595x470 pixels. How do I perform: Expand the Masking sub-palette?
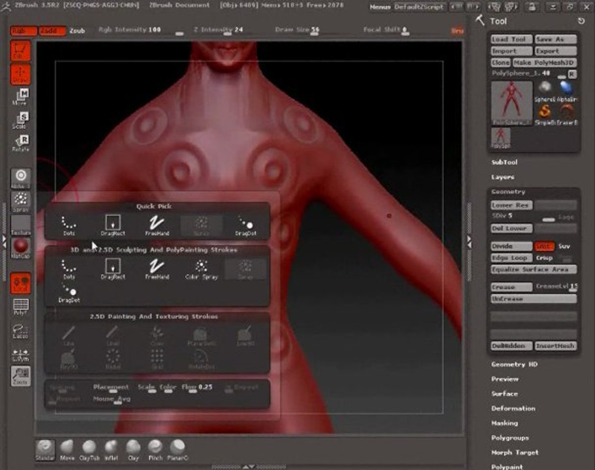(x=504, y=423)
